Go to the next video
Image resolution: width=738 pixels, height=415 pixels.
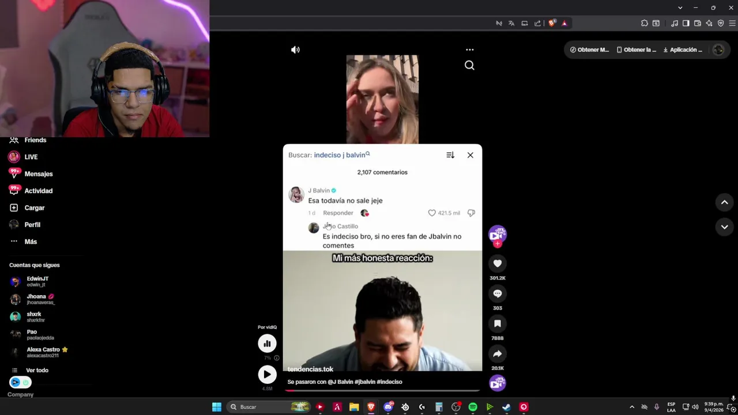click(725, 227)
